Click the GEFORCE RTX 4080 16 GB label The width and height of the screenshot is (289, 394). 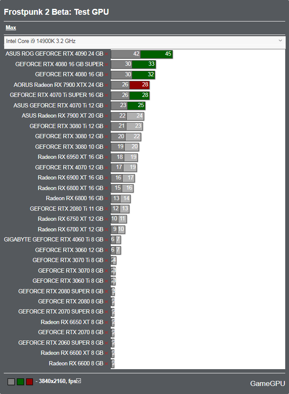click(x=69, y=75)
